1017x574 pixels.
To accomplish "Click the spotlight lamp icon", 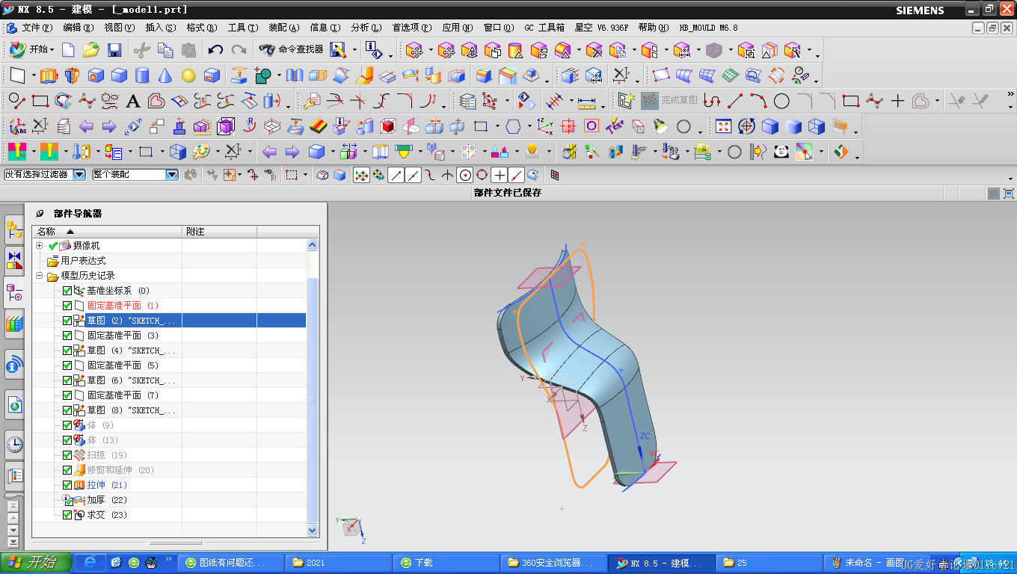I will (661, 126).
